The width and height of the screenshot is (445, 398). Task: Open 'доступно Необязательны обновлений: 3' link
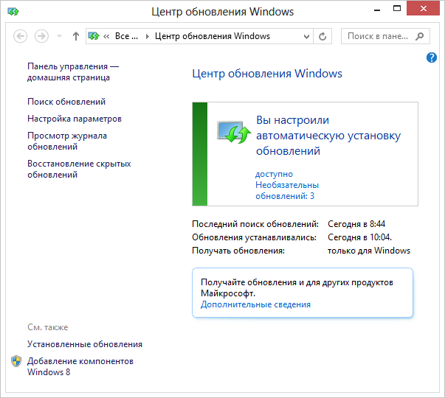(x=287, y=185)
